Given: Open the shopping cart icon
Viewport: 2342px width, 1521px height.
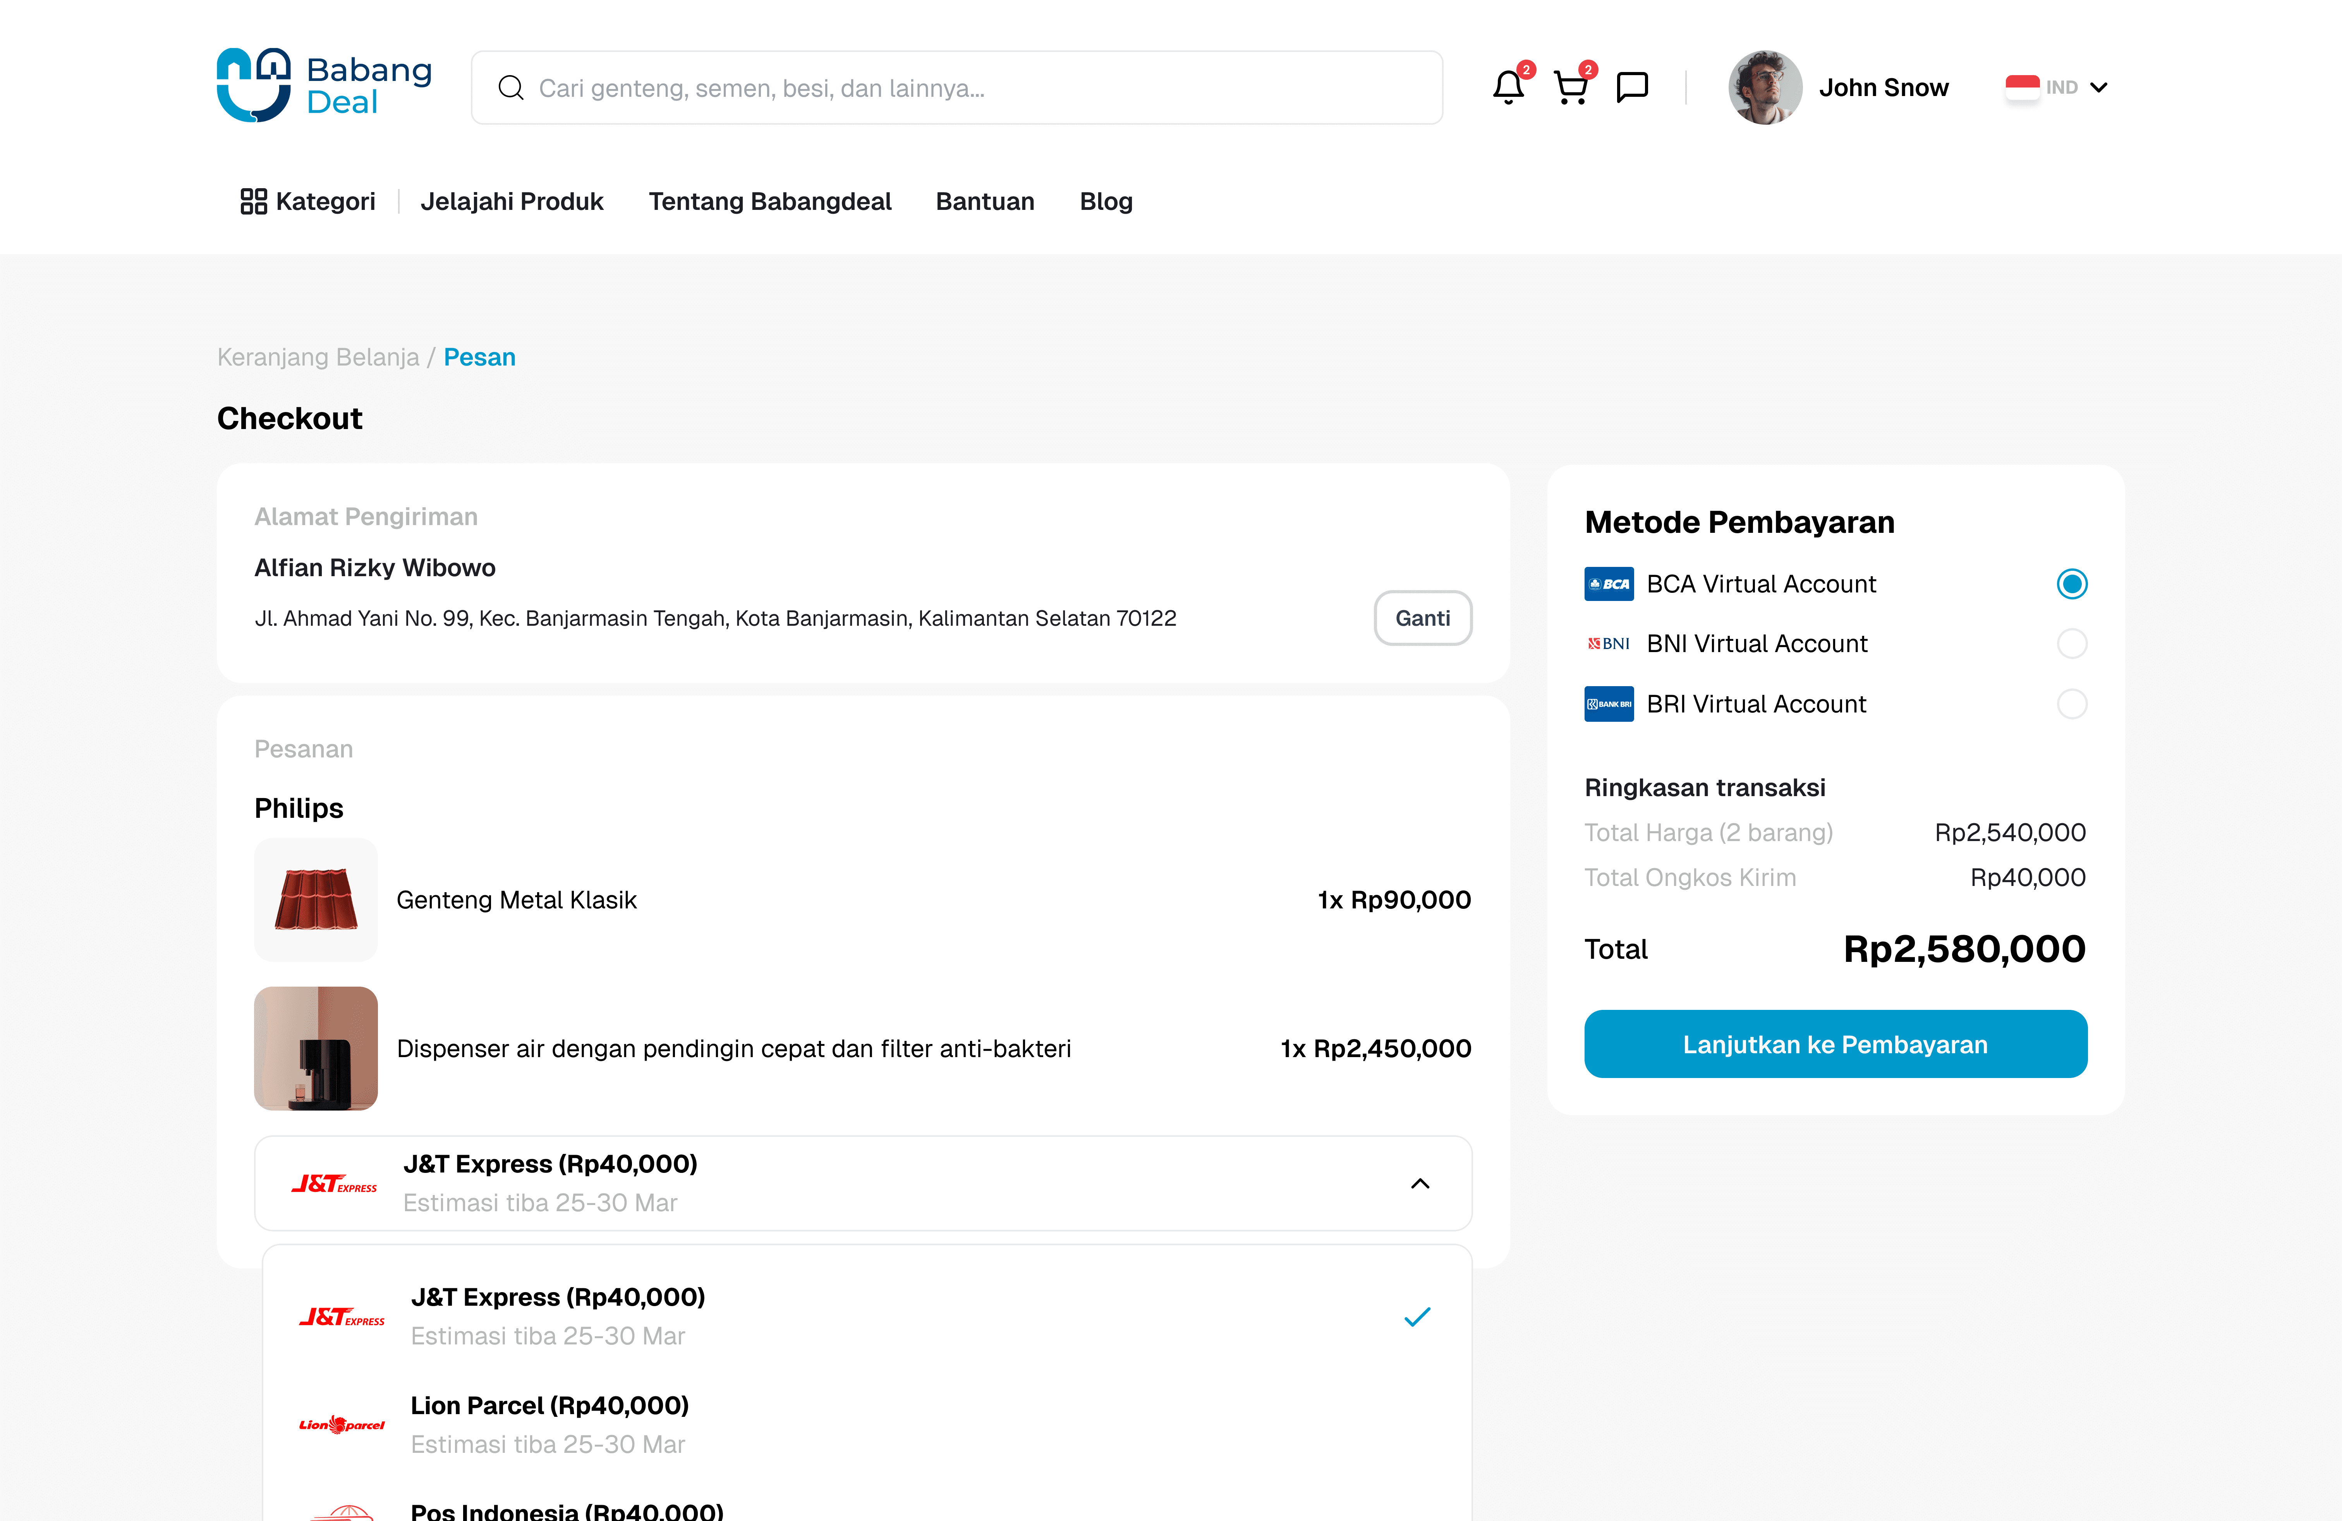Looking at the screenshot, I should [x=1571, y=88].
